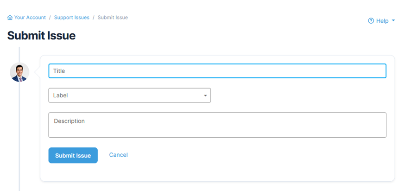Click the current Submit Issue breadcrumb text

(113, 18)
